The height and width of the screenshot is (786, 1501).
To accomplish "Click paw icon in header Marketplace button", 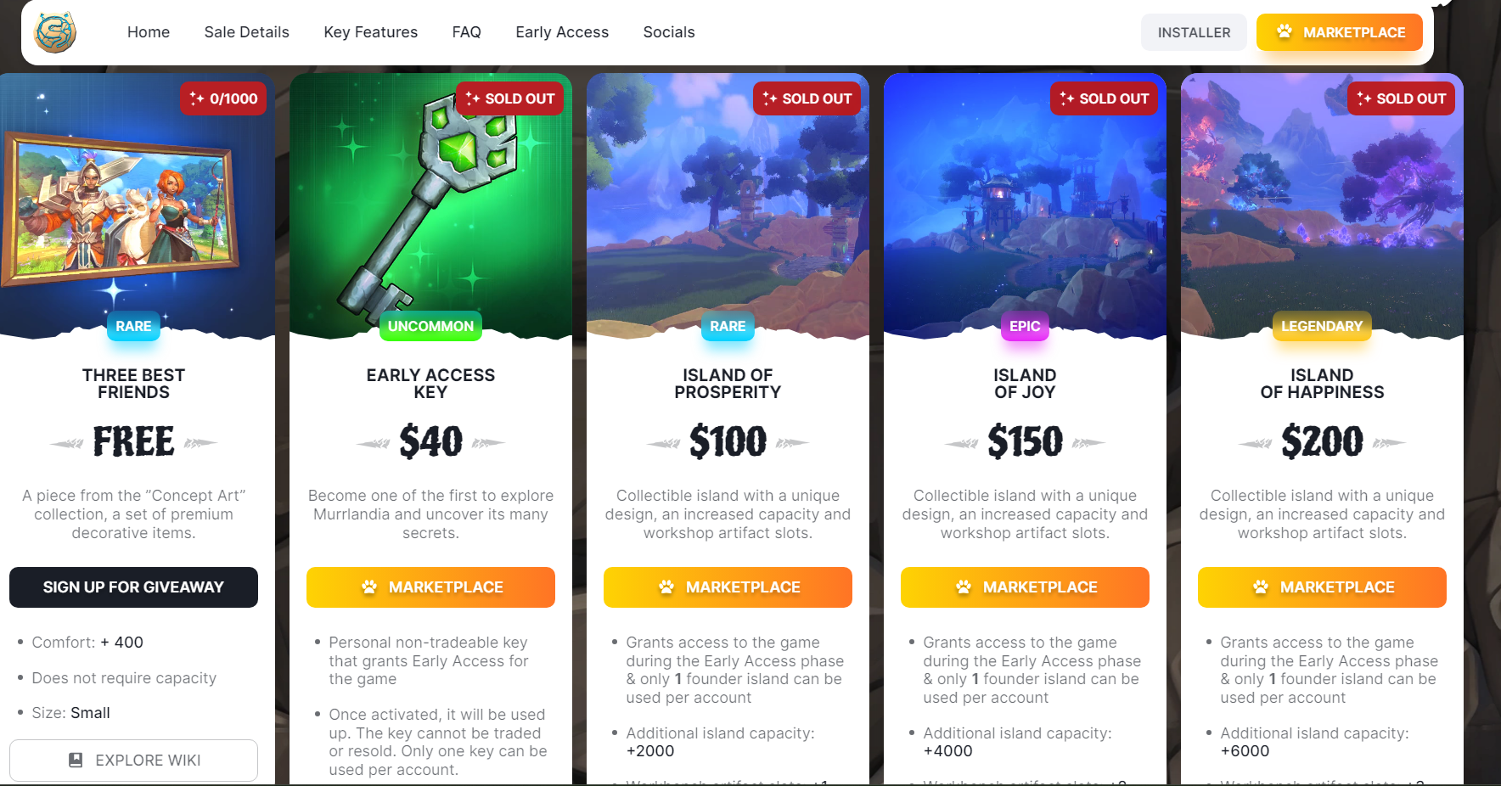I will [x=1284, y=32].
